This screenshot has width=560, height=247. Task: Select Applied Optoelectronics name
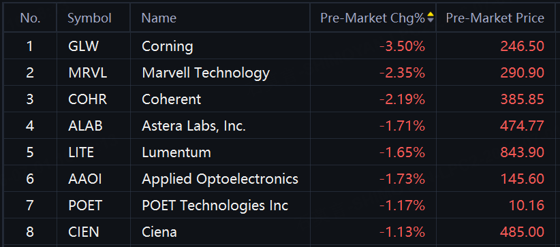[220, 179]
